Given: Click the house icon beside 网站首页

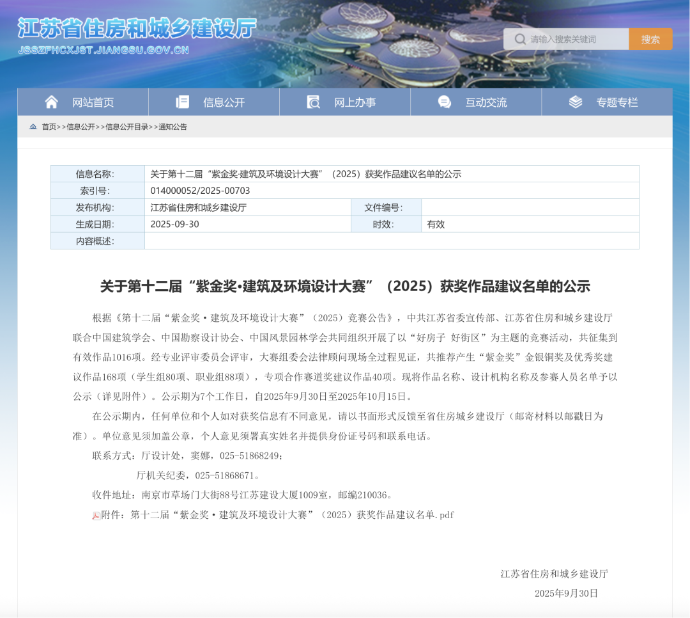Looking at the screenshot, I should coord(52,102).
